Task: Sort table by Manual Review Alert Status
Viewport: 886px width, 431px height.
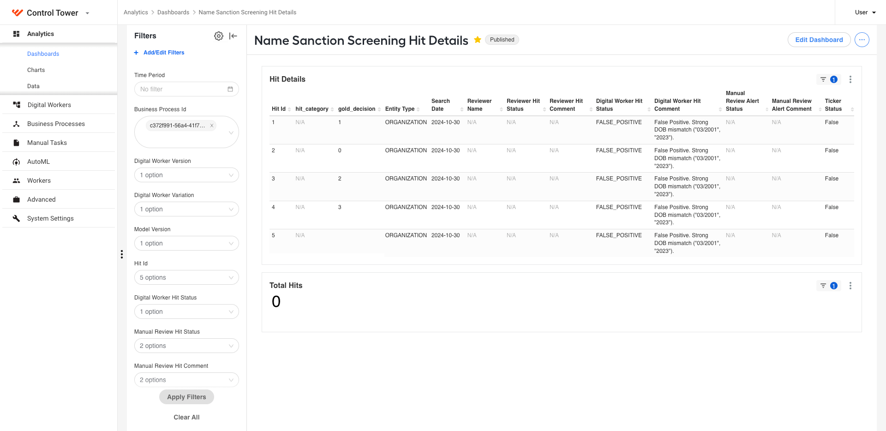Action: 767,109
